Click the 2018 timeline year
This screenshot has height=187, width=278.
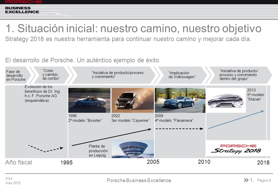point(263,163)
